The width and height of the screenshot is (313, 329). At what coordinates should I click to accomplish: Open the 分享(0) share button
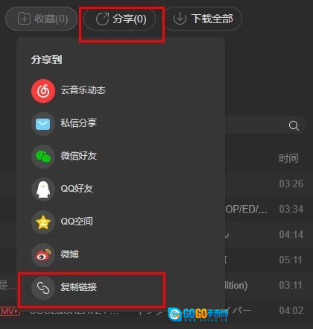pos(120,19)
